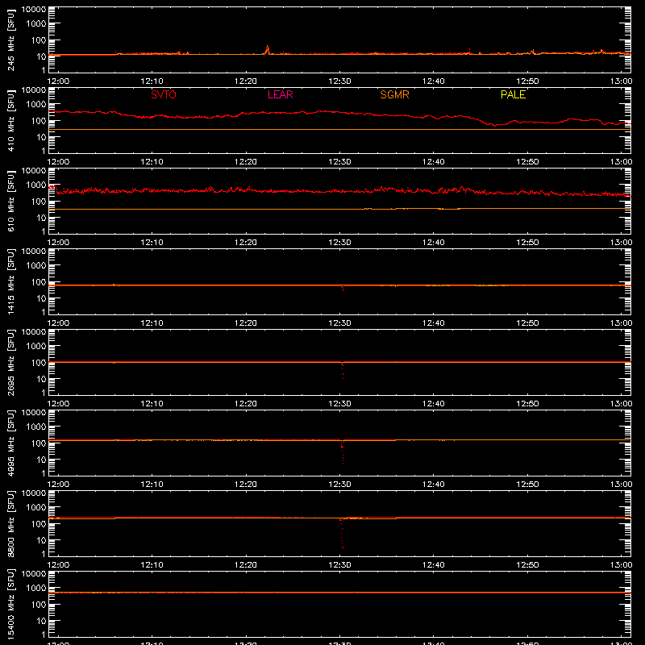
Task: Click the 12:30 tick label under 610 MHz panel
Action: coord(339,243)
